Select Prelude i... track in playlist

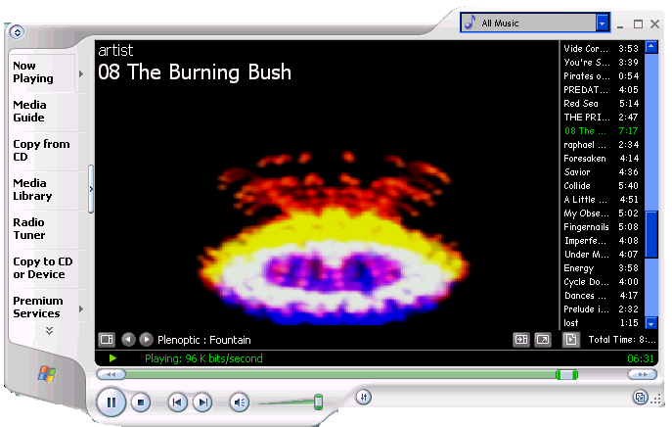pos(602,309)
